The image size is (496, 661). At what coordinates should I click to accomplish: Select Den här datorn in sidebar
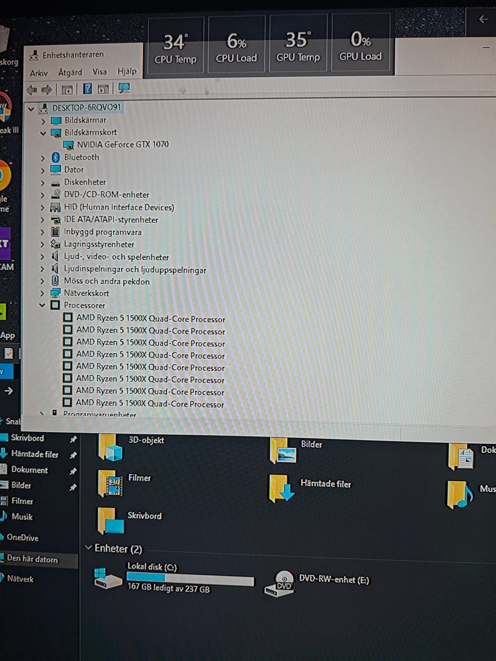point(32,559)
